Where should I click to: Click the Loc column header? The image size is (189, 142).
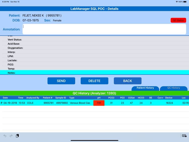184,98
